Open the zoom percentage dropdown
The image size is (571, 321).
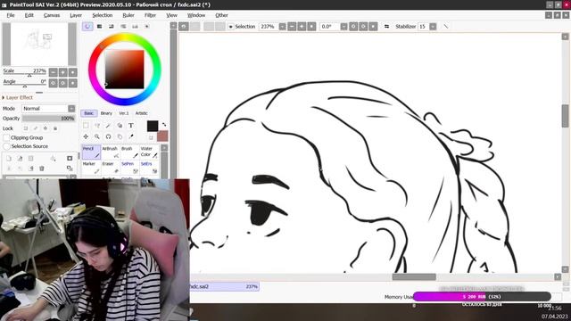pos(282,27)
